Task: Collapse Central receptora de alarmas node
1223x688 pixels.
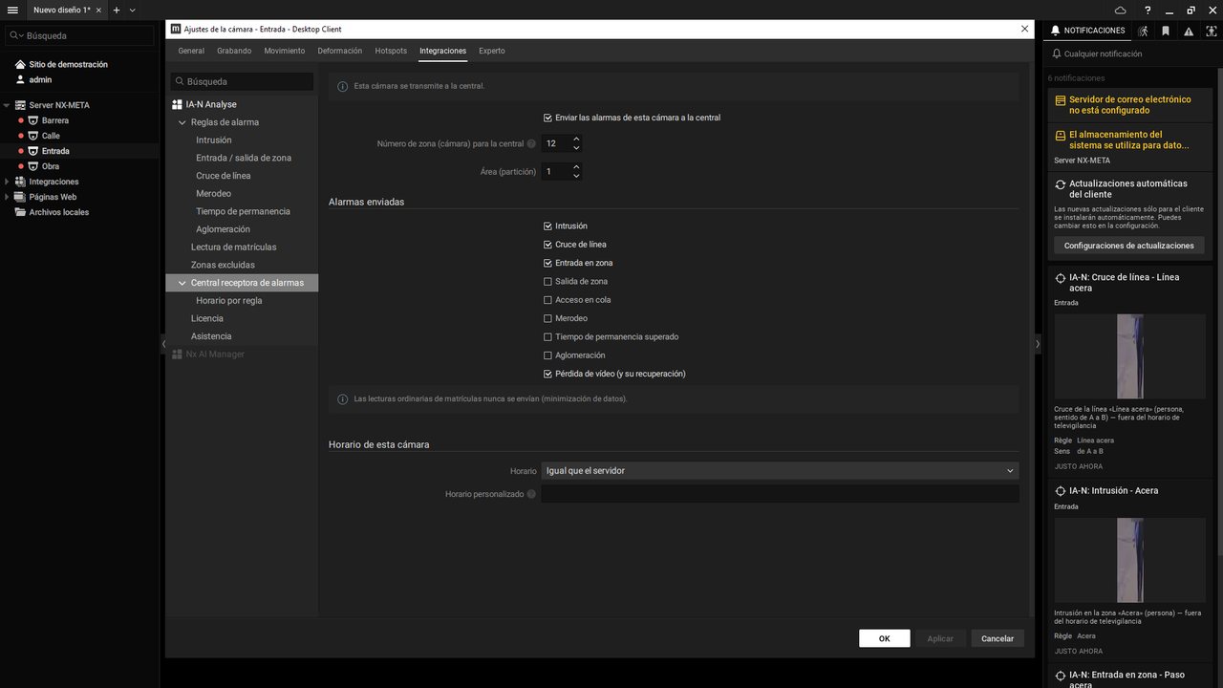Action: click(x=182, y=283)
